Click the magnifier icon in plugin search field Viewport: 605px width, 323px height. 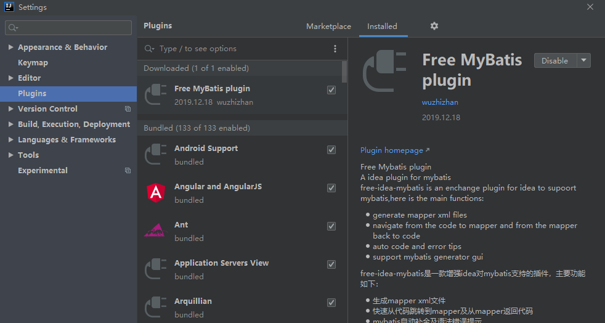click(149, 49)
